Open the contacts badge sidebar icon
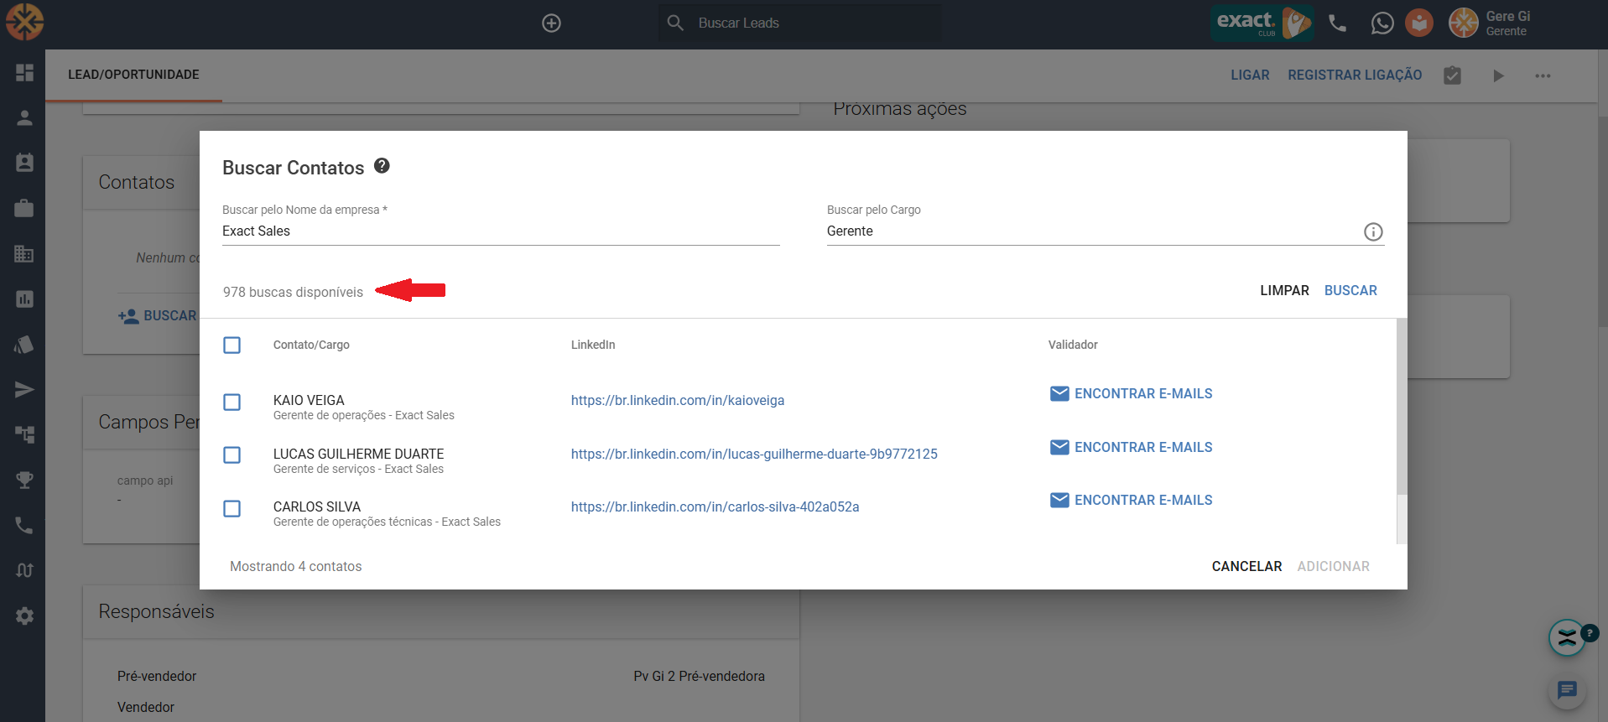 click(24, 163)
